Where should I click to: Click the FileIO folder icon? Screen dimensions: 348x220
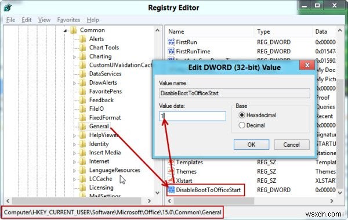click(82, 109)
